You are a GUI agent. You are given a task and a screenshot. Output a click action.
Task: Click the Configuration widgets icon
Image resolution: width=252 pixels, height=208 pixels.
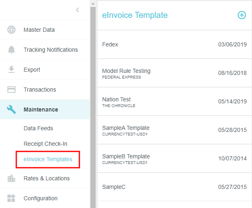click(11, 198)
